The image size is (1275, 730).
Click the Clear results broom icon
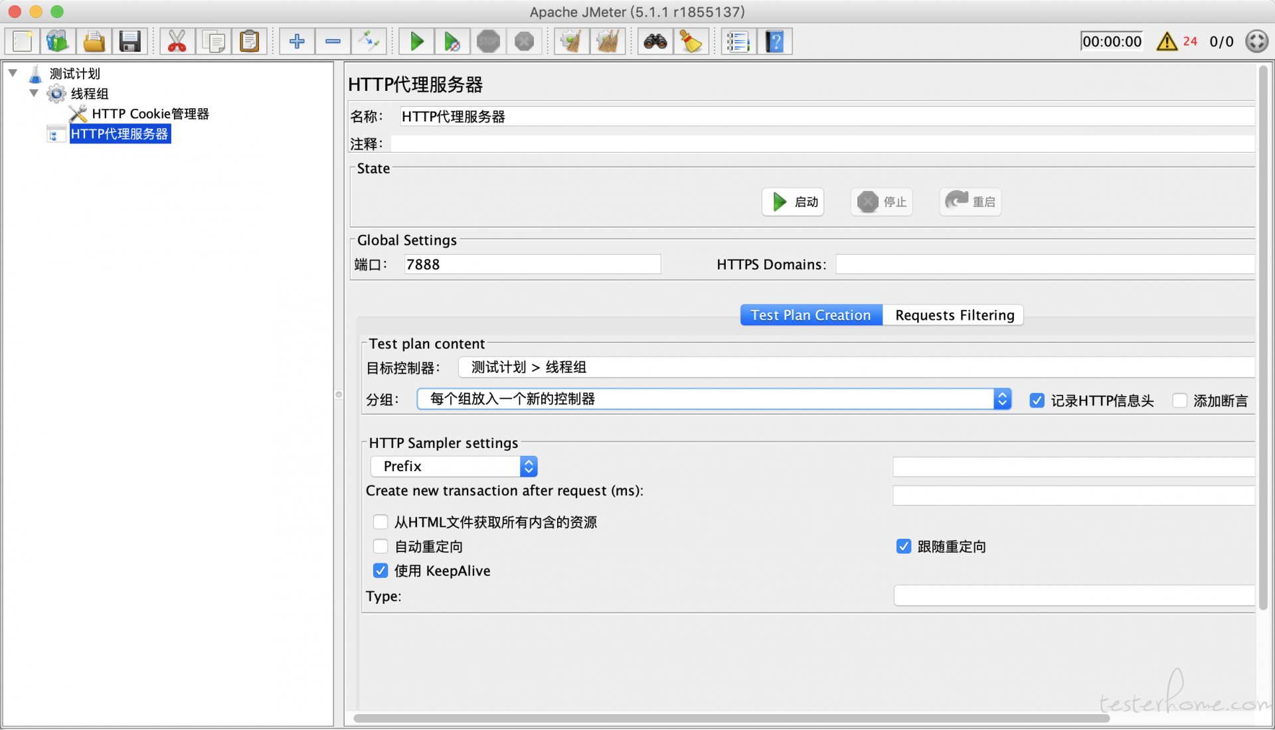pos(572,42)
